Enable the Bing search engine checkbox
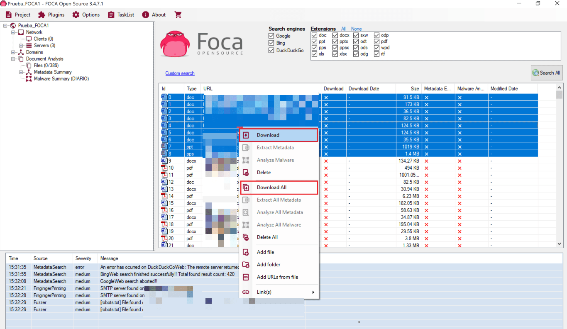Image resolution: width=567 pixels, height=329 pixels. pos(271,43)
